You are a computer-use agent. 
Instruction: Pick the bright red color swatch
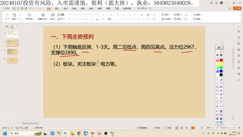(221, 60)
